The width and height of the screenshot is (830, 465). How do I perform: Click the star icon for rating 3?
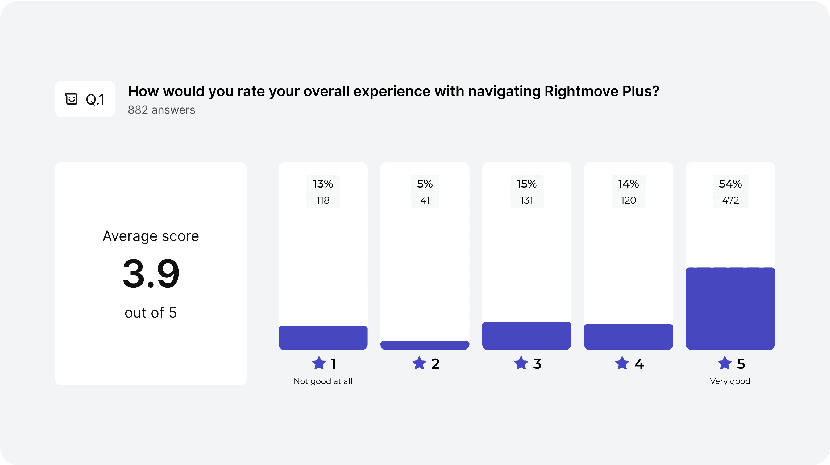click(521, 363)
